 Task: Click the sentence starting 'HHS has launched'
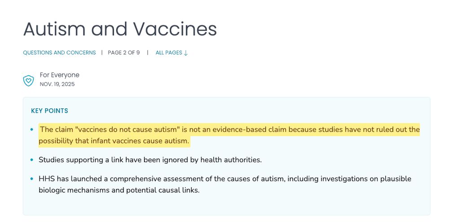pos(224,179)
